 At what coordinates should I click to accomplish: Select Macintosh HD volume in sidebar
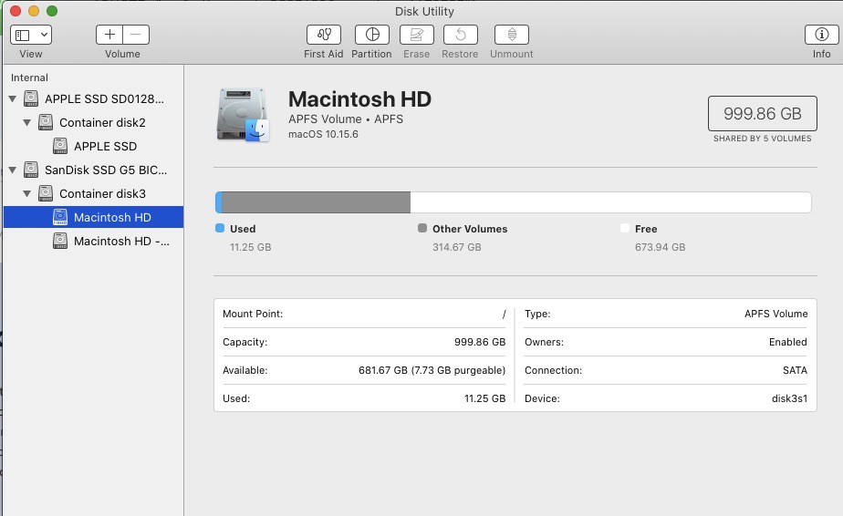coord(94,217)
